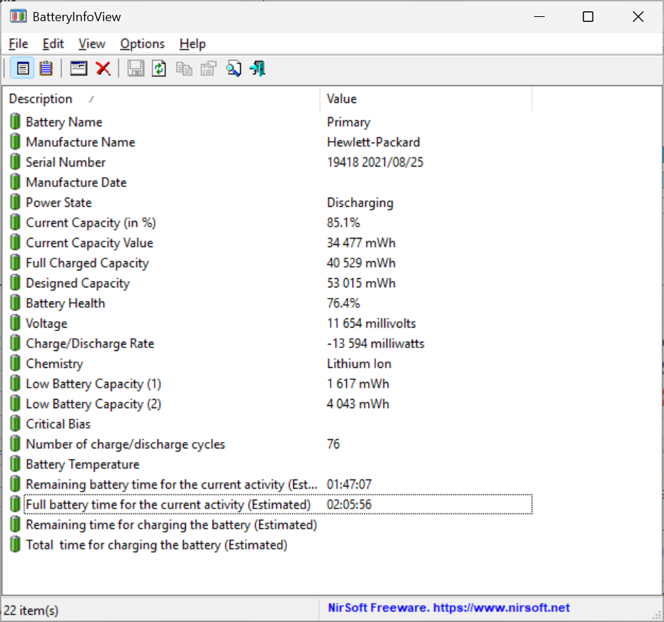Open the View menu
This screenshot has height=622, width=664.
[x=92, y=44]
